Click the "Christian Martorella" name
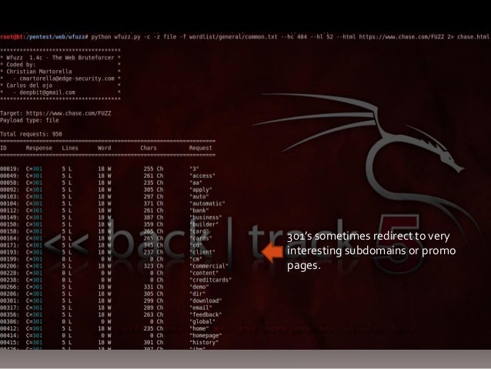 coord(38,72)
